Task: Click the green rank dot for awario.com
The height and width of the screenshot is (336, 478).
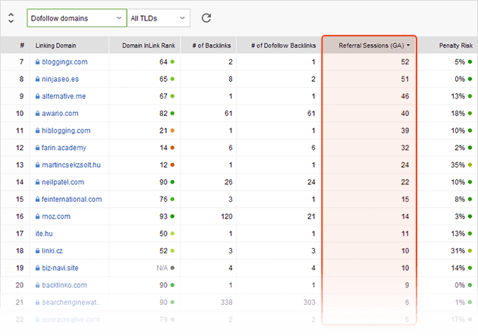Action: pyautogui.click(x=173, y=113)
